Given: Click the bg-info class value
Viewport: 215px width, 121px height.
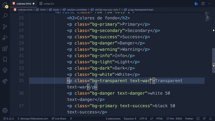Looking at the screenshot, I should [101, 56].
